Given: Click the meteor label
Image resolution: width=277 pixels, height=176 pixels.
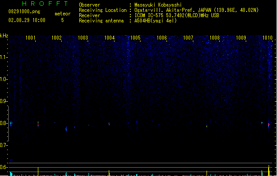Looking at the screenshot, I should (63, 14).
